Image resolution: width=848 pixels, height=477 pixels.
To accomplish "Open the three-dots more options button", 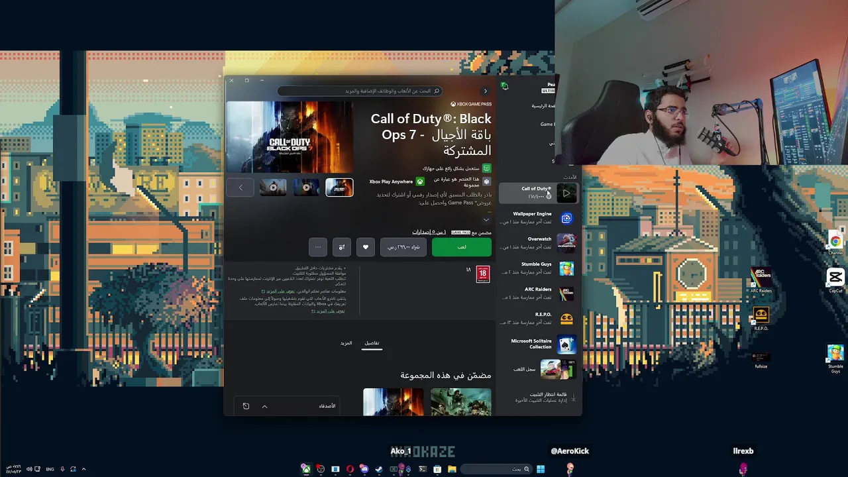I will (x=318, y=247).
